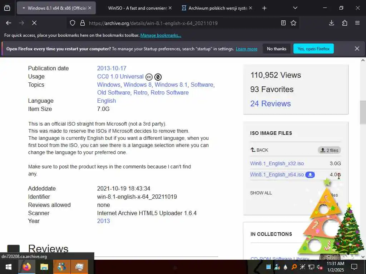Click Manage bookmarks link
Viewport: 366px width, 274px height.
160,35
